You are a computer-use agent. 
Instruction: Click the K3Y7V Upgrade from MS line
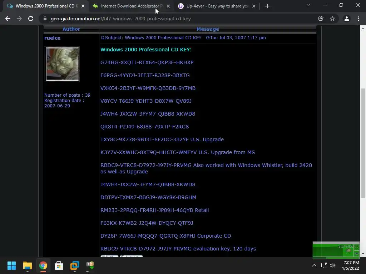[178, 152]
